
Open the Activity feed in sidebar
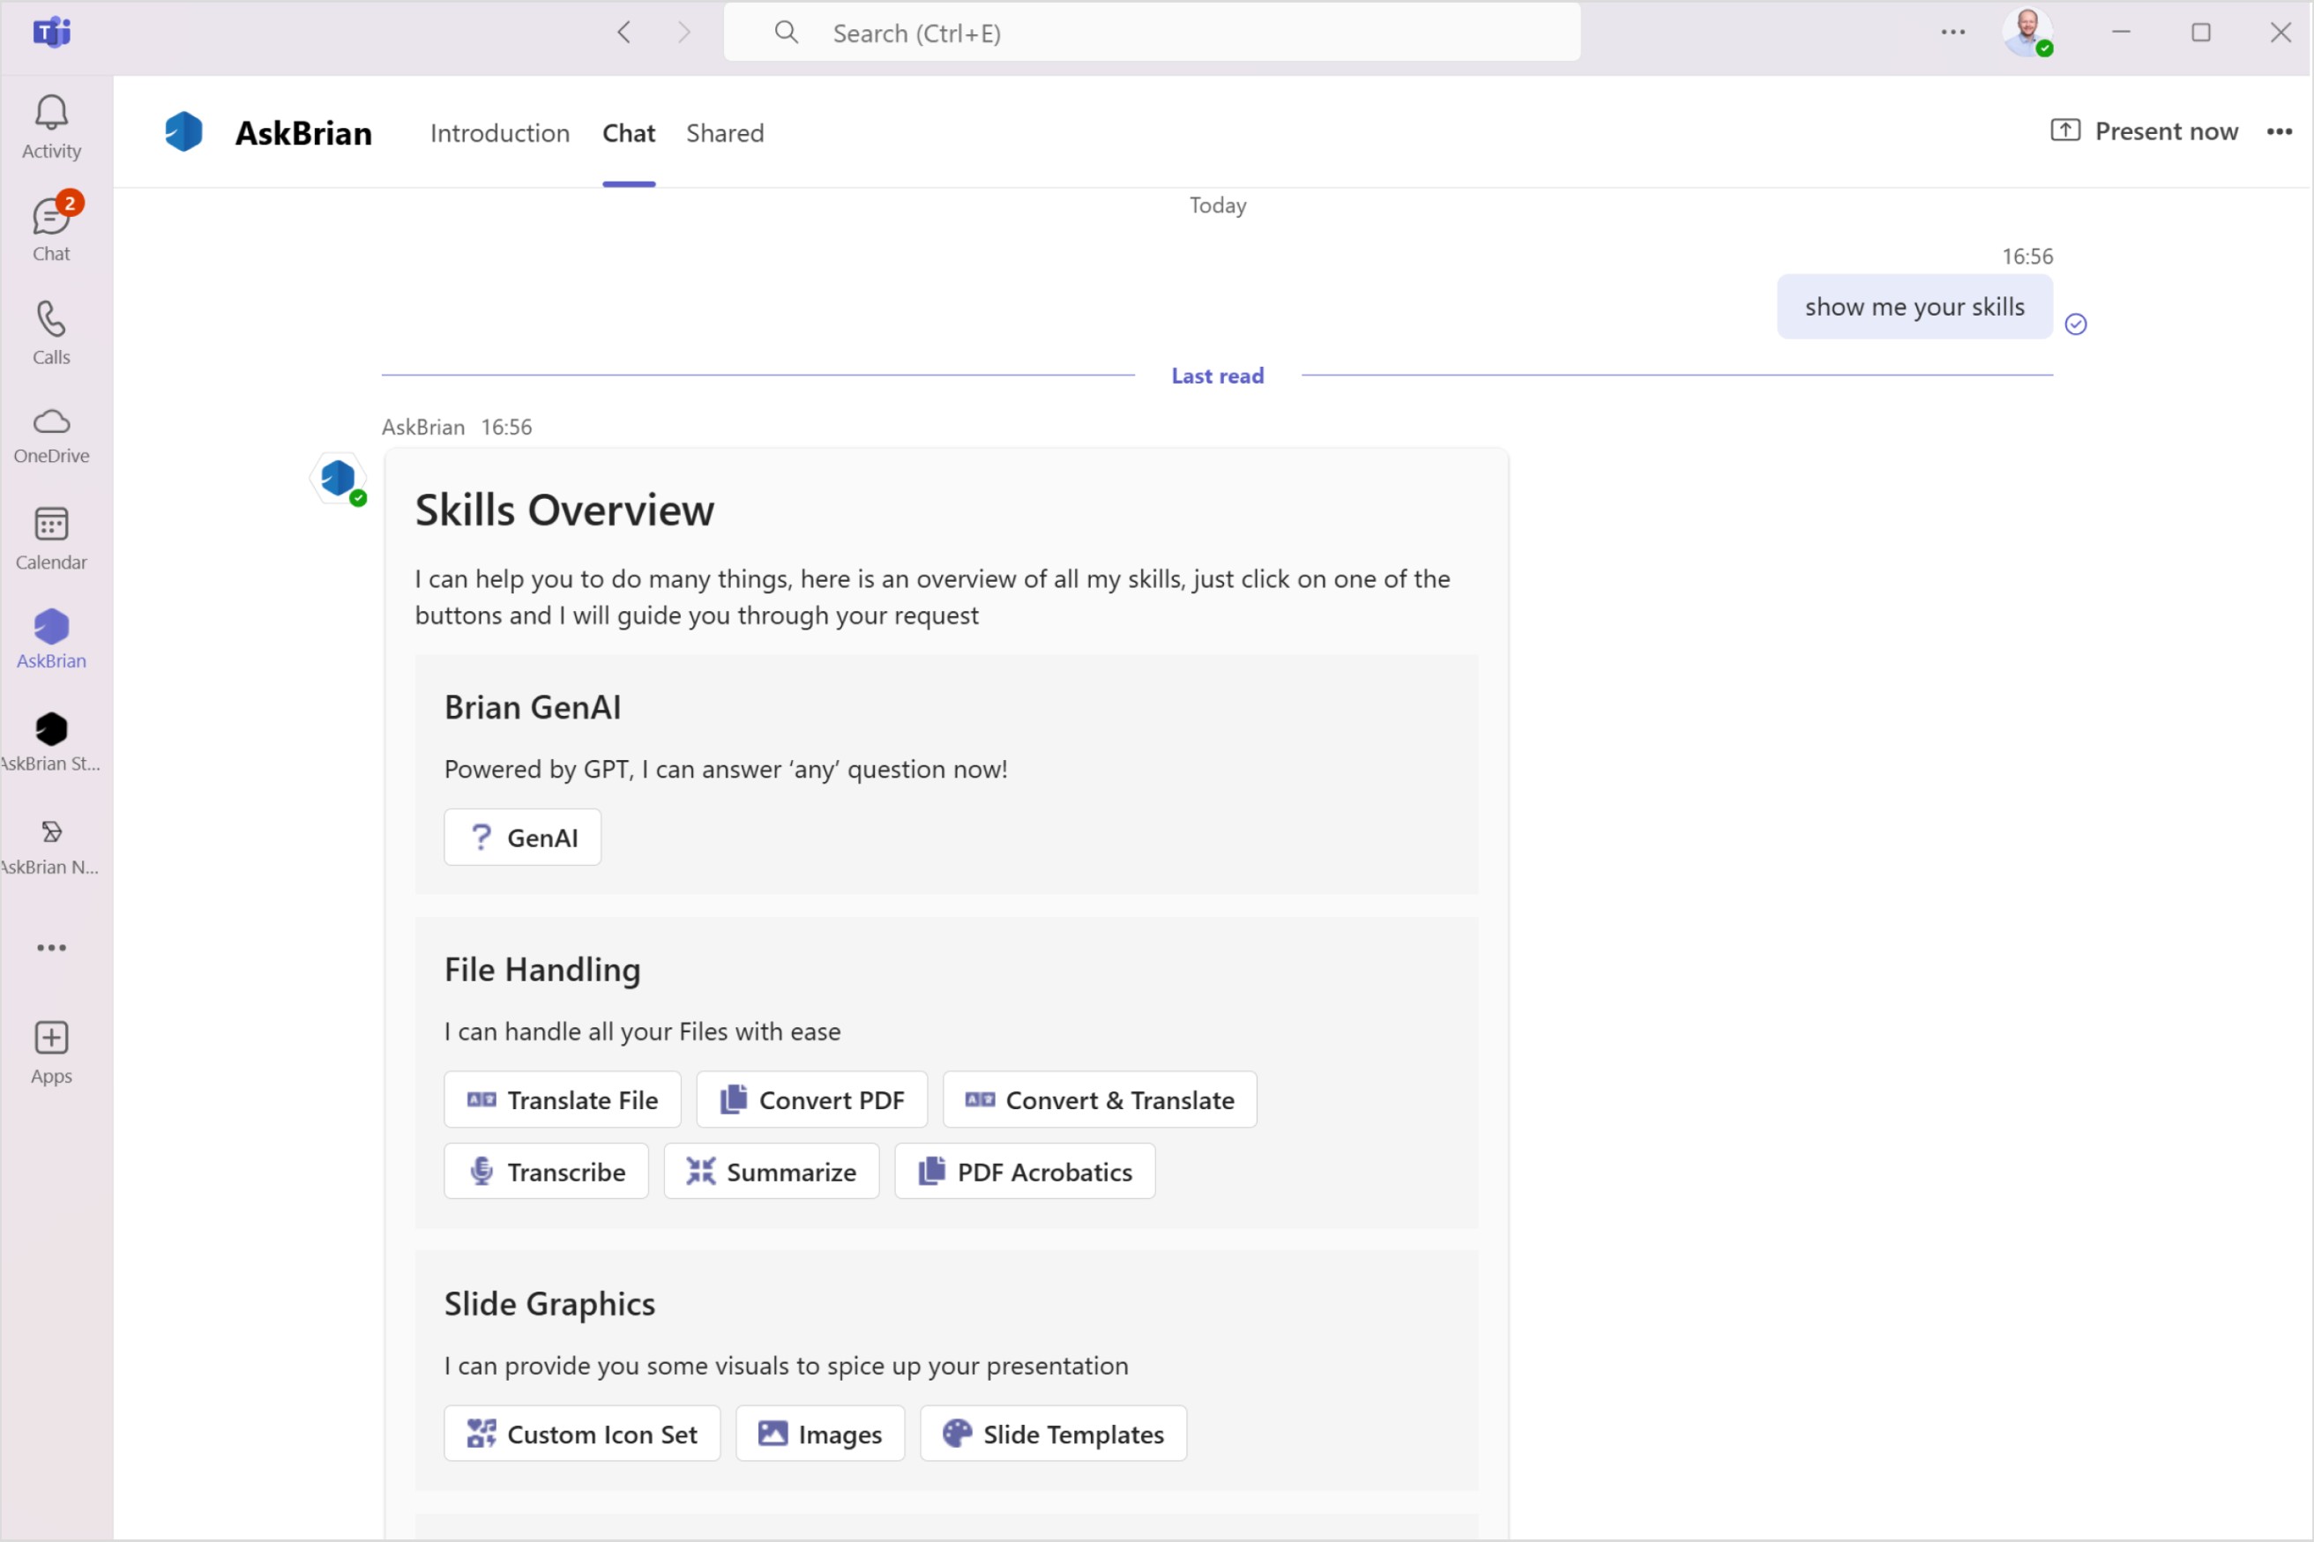[x=51, y=128]
